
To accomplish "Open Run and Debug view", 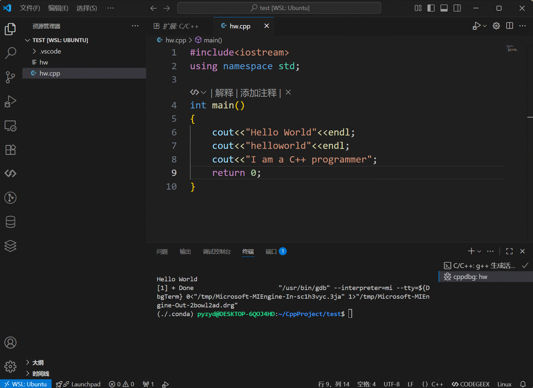I will coord(10,101).
